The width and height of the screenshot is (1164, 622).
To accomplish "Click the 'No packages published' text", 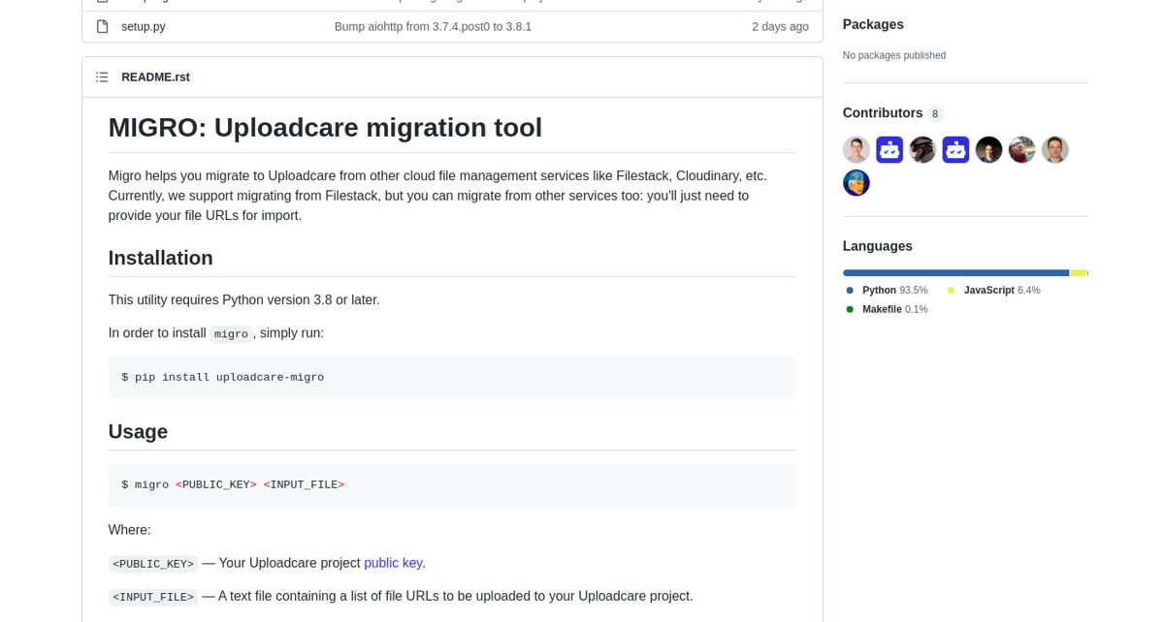I will click(x=894, y=55).
